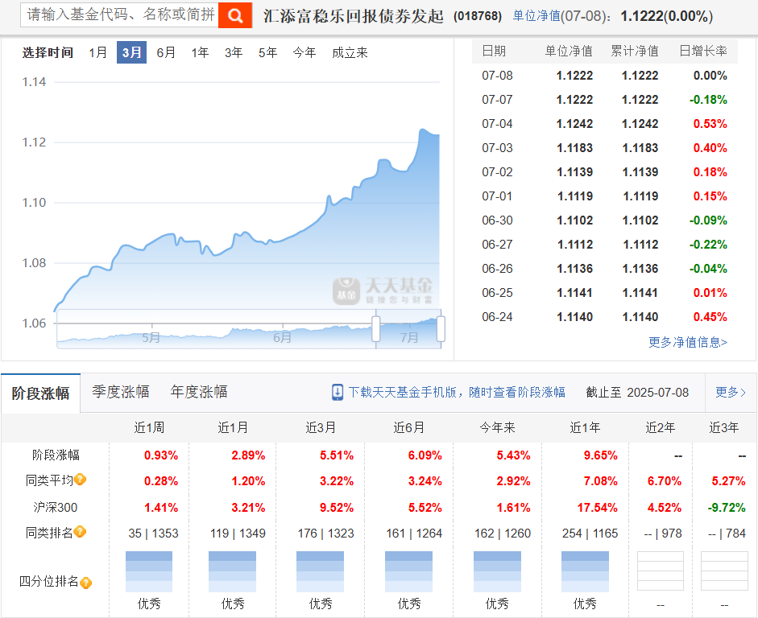The height and width of the screenshot is (618, 758).
Task: Click the 07-08 date row
Action: tap(604, 76)
